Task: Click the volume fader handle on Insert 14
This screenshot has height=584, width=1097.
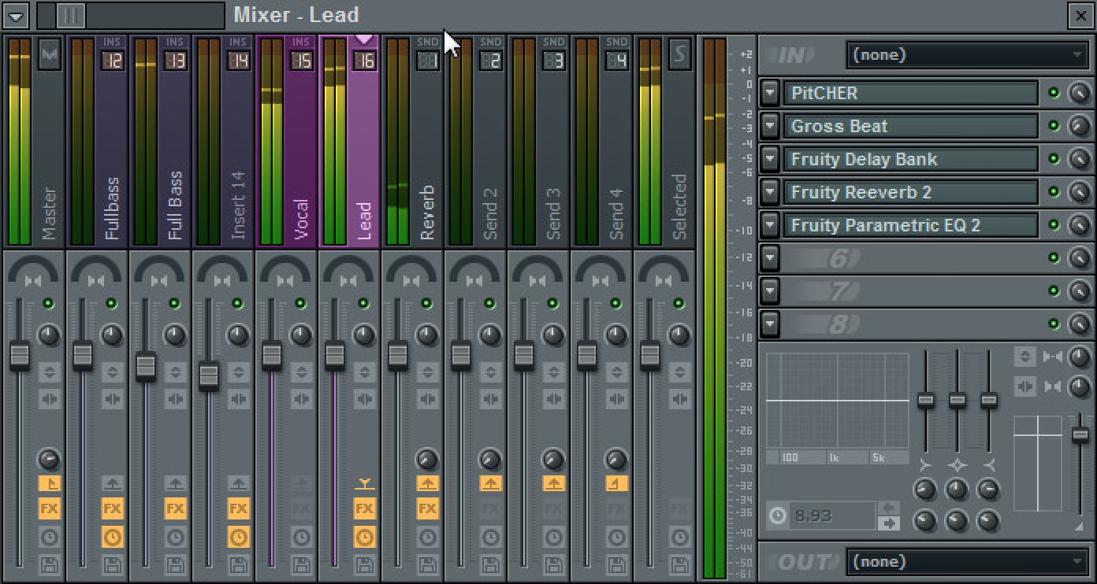Action: coord(208,375)
